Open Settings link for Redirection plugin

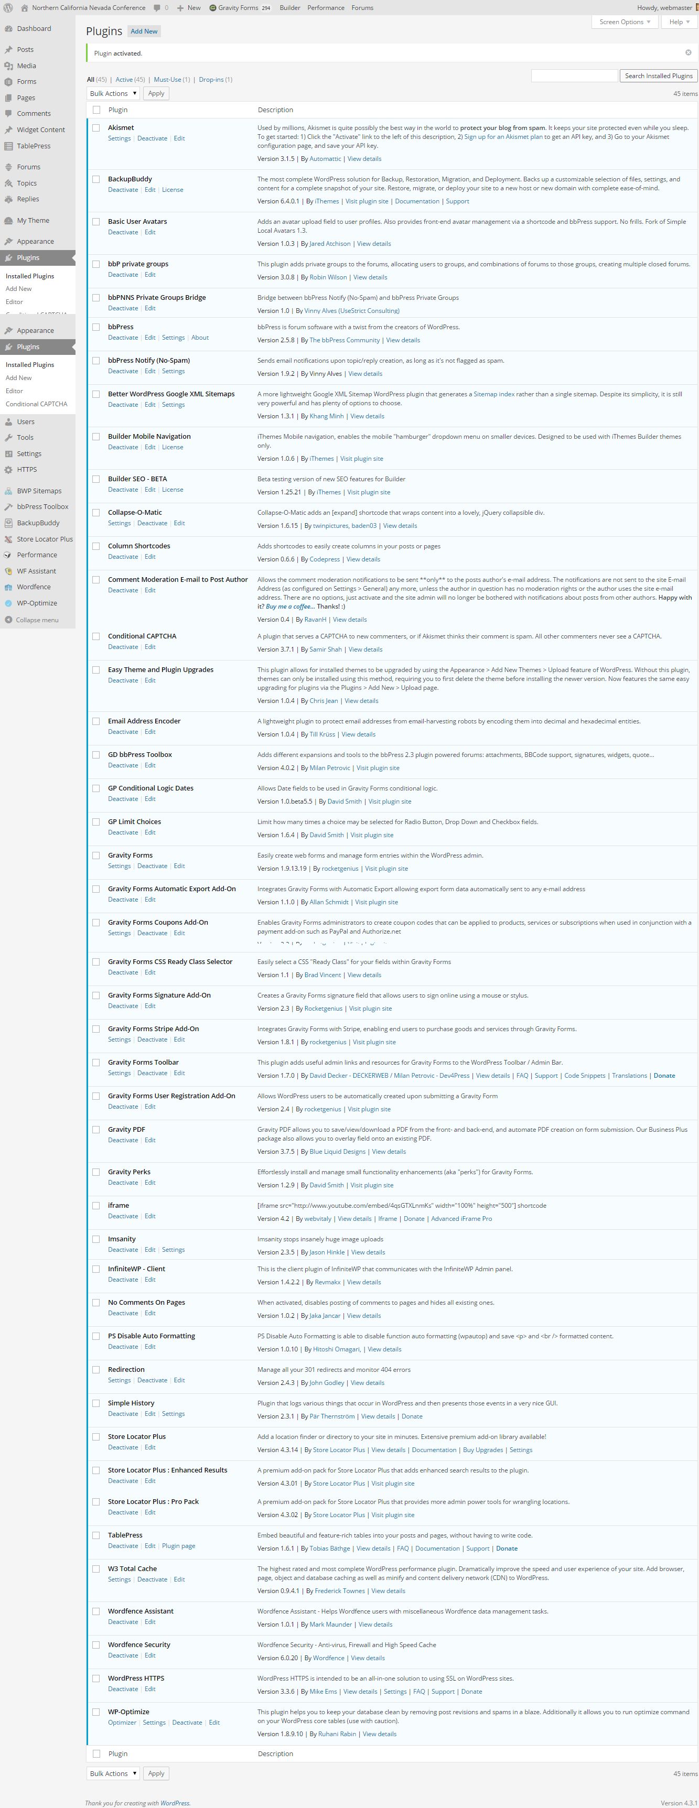coord(120,1380)
